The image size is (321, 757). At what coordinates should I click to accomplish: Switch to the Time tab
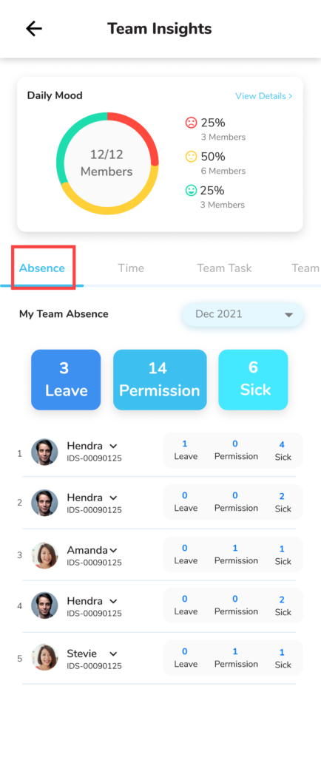[131, 268]
